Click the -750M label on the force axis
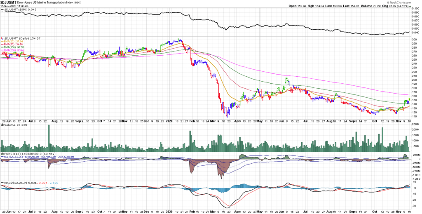The height and width of the screenshot is (214, 422). point(416,171)
